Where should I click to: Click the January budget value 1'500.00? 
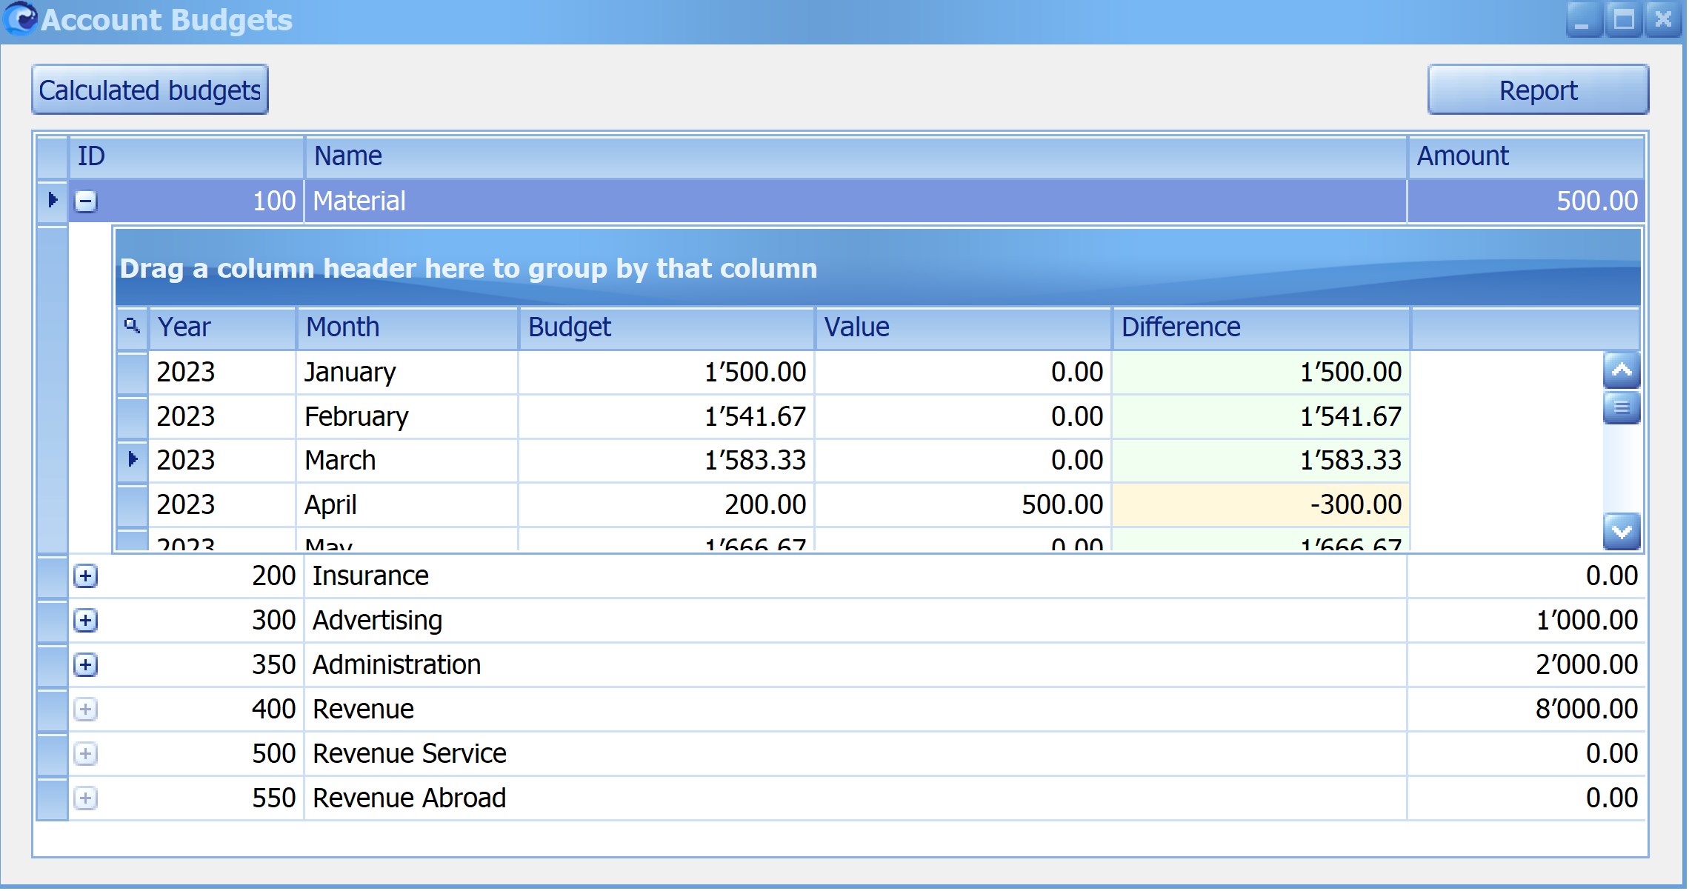pos(667,372)
